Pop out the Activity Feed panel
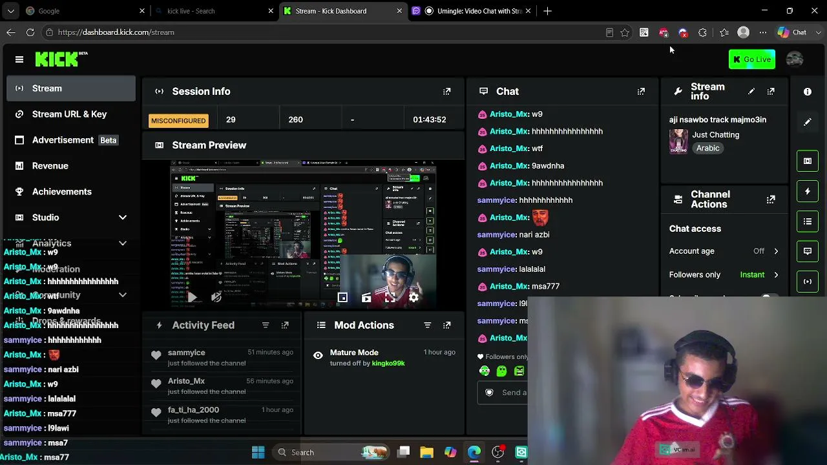Viewport: 827px width, 465px height. pyautogui.click(x=285, y=325)
